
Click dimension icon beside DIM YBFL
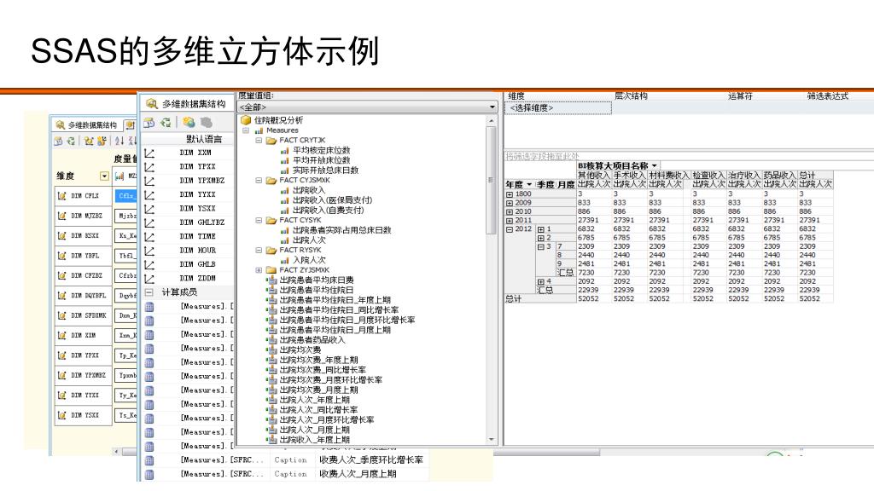point(61,256)
